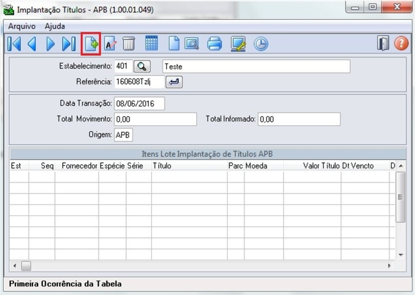Viewport: 415px width, 295px height.
Task: Open help question mark icon
Action: tap(401, 43)
